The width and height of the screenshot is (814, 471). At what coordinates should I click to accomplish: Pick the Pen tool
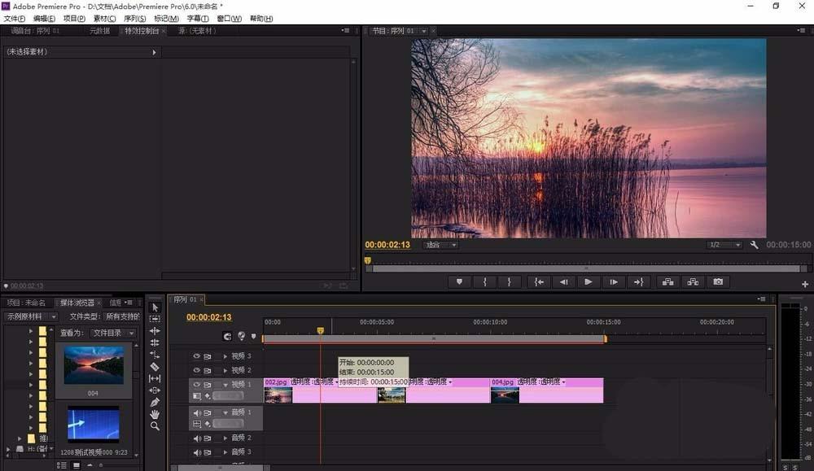(155, 402)
